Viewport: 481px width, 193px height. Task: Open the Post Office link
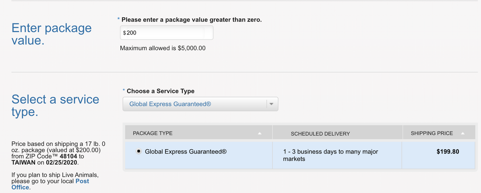tap(82, 181)
